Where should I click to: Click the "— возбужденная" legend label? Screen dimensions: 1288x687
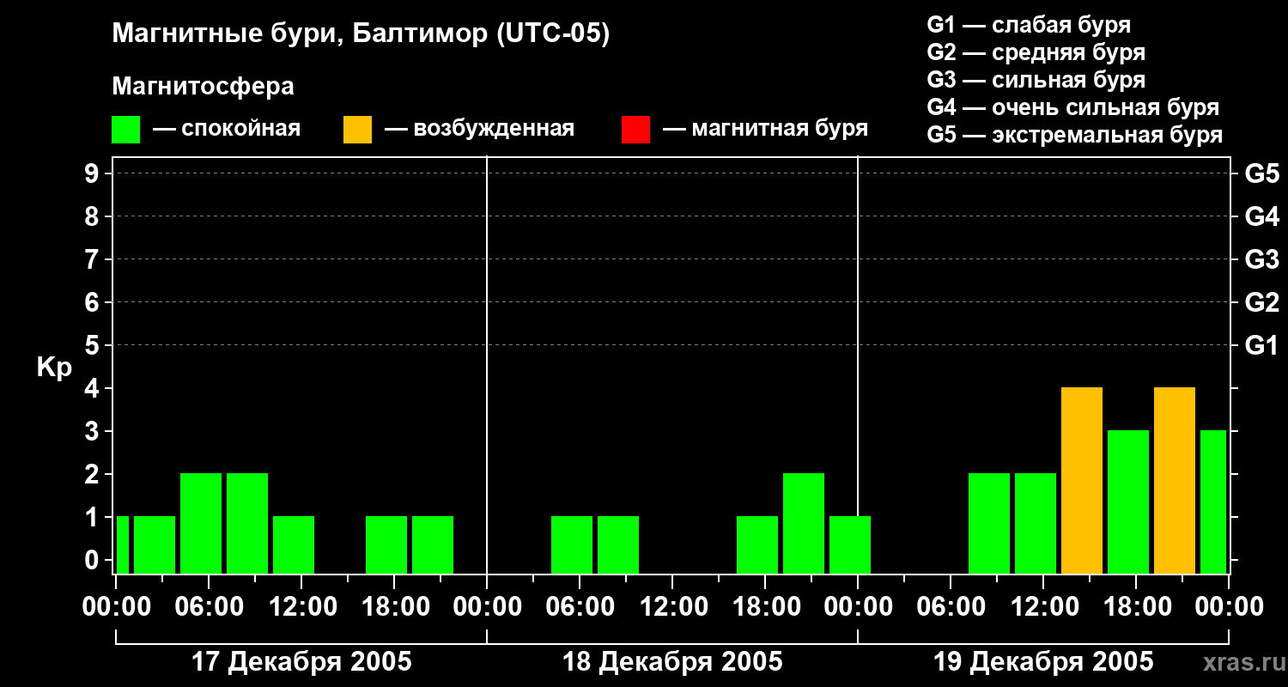[479, 129]
